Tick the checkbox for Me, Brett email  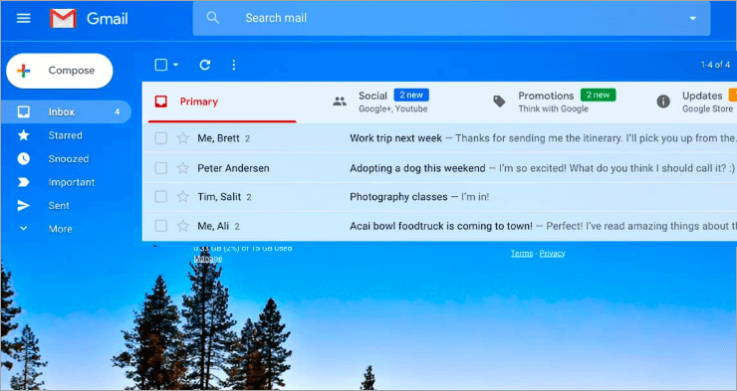pos(161,138)
